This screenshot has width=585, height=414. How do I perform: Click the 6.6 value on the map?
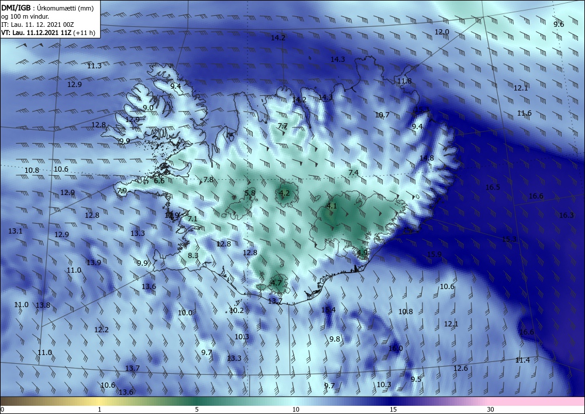coord(159,181)
